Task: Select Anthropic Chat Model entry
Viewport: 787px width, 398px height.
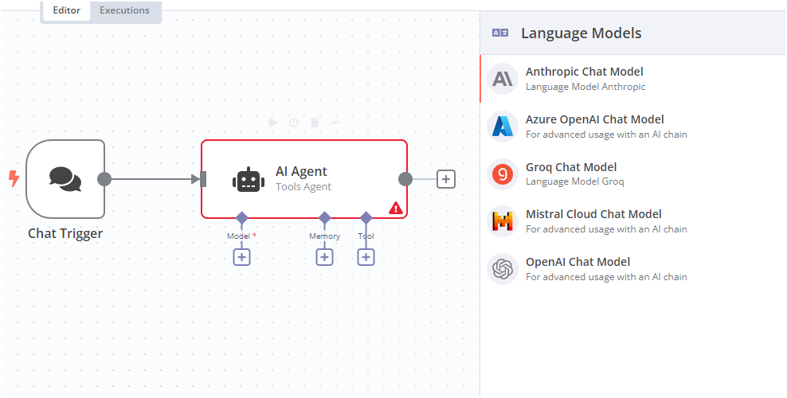Action: [633, 79]
